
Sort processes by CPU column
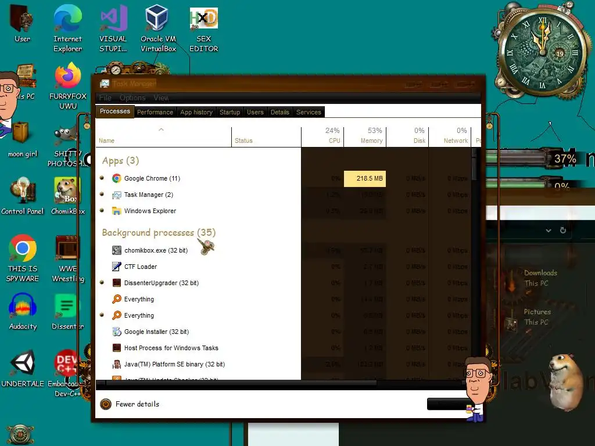click(x=322, y=137)
